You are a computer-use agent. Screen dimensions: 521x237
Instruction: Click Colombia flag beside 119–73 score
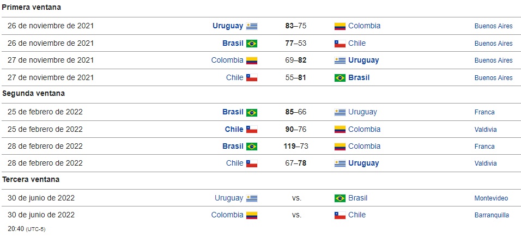(340, 147)
